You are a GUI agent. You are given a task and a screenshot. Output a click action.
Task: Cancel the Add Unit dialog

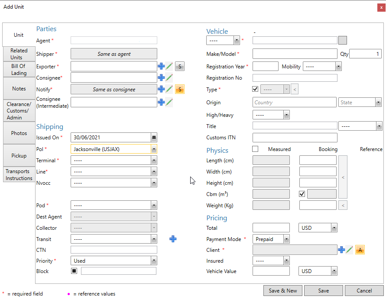[x=364, y=290]
